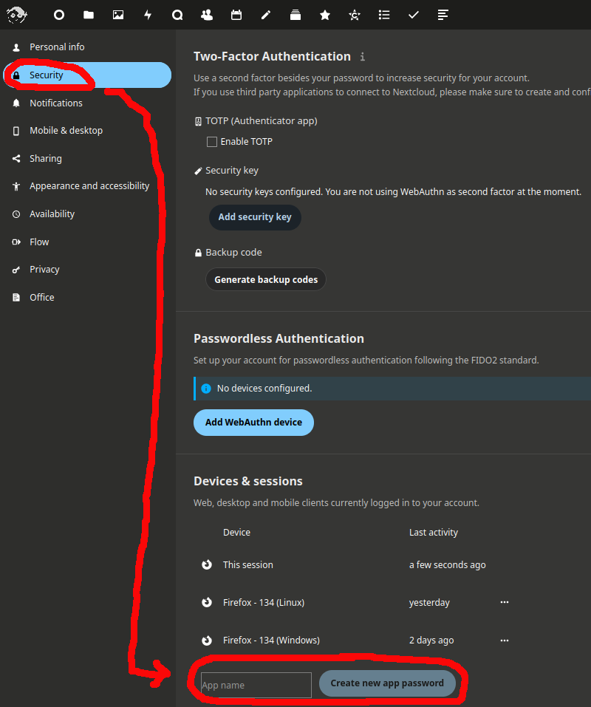Open the Dashboard app icon
The width and height of the screenshot is (591, 707).
coord(58,15)
